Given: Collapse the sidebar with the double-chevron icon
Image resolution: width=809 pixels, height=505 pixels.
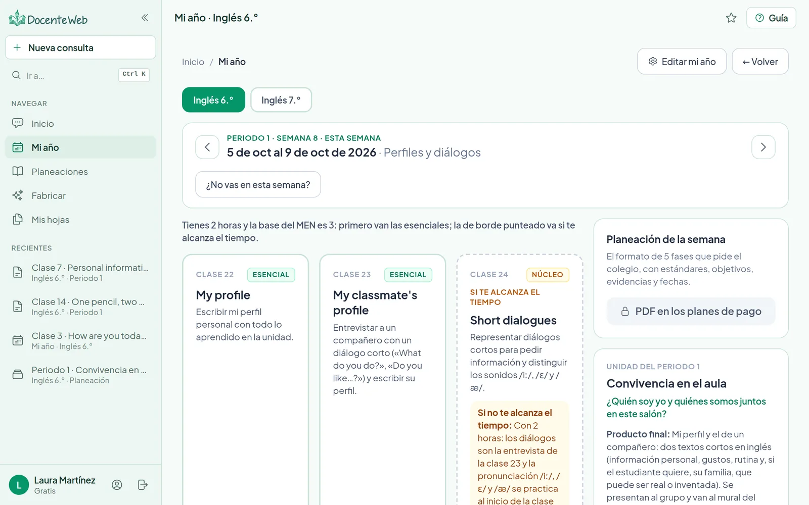Looking at the screenshot, I should (145, 18).
